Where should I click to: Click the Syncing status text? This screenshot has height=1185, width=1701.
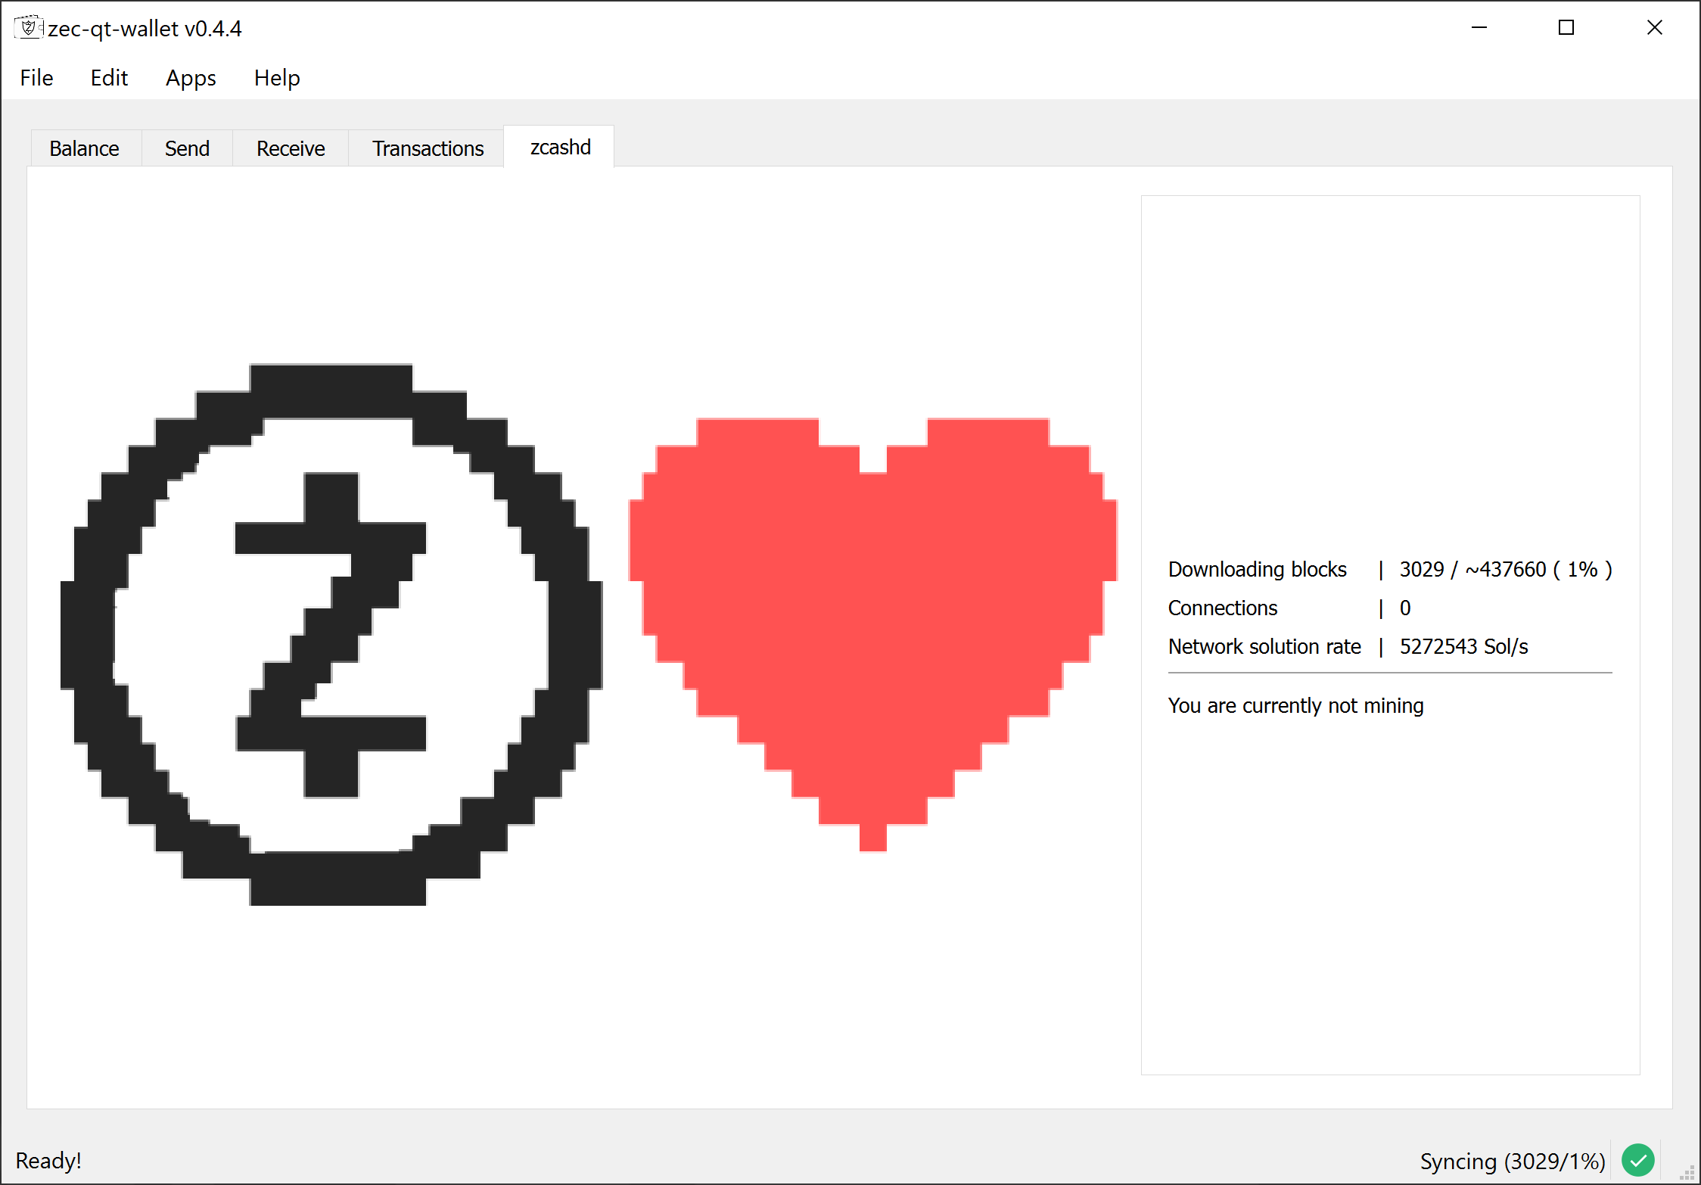[x=1512, y=1161]
